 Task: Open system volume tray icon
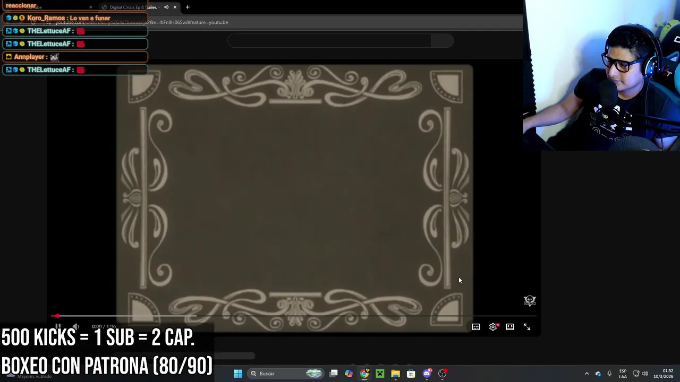click(x=645, y=374)
